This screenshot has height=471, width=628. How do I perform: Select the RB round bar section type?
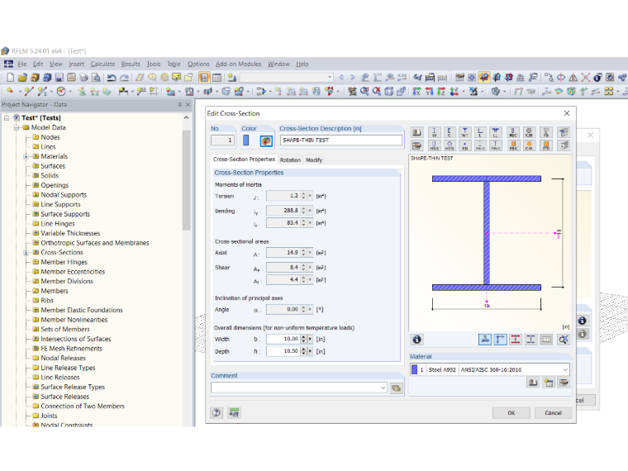[465, 145]
